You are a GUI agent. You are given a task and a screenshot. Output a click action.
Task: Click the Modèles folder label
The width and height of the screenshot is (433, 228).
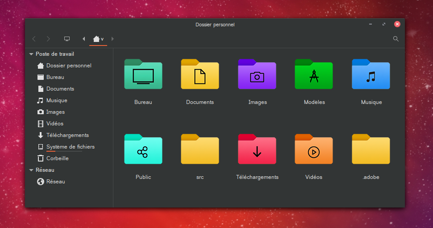click(x=314, y=102)
